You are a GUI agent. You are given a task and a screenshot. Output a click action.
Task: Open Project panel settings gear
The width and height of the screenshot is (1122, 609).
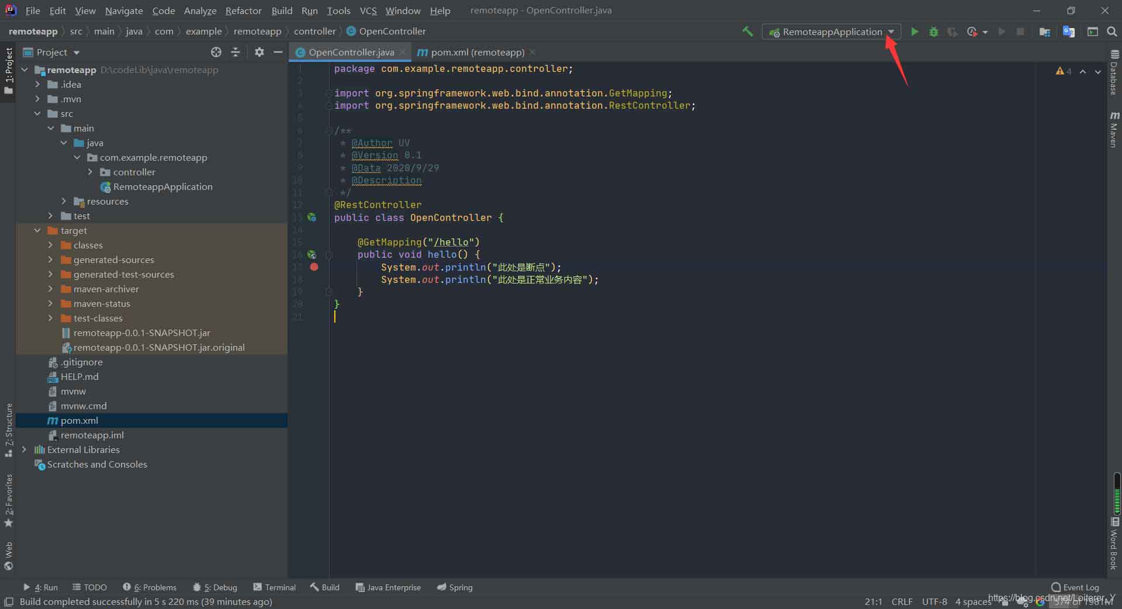click(259, 52)
